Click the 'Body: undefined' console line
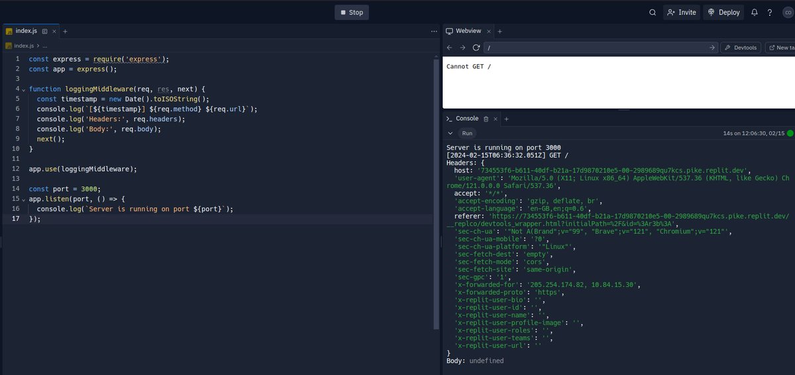Viewport: 795px width, 375px height. click(x=475, y=361)
